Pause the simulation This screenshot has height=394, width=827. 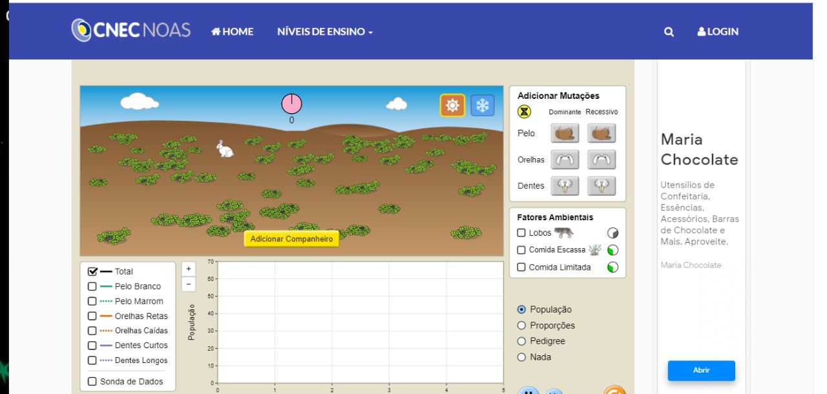[528, 390]
